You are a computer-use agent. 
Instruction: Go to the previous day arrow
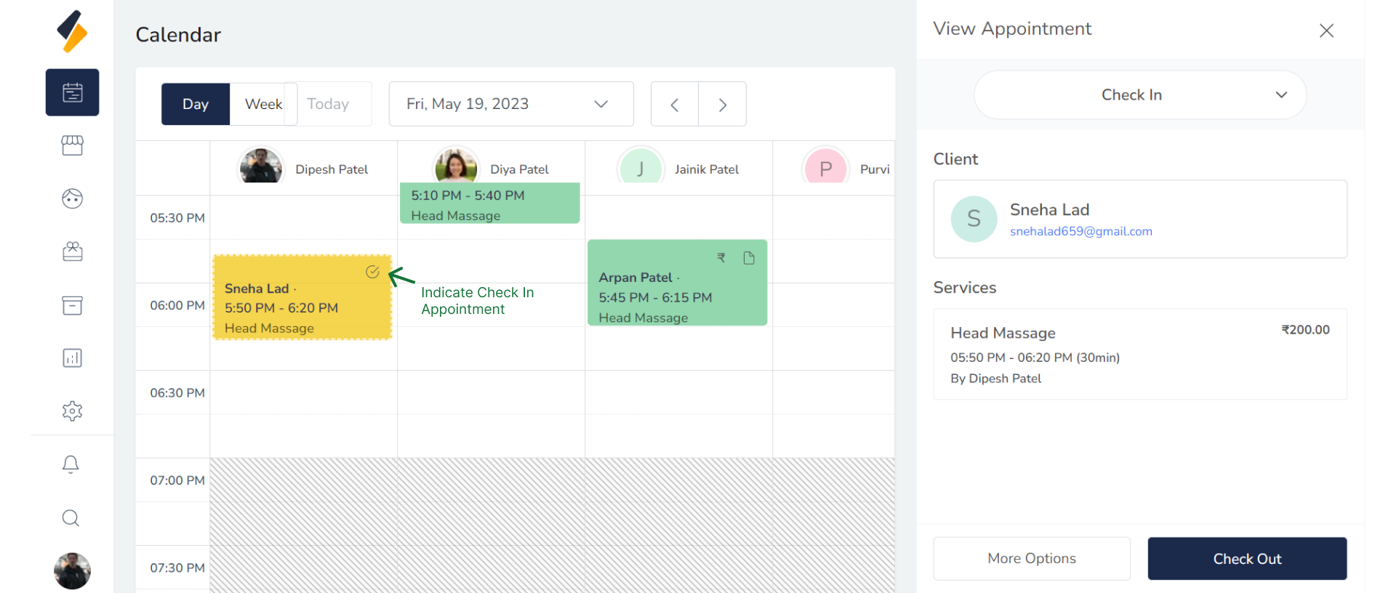pos(674,105)
